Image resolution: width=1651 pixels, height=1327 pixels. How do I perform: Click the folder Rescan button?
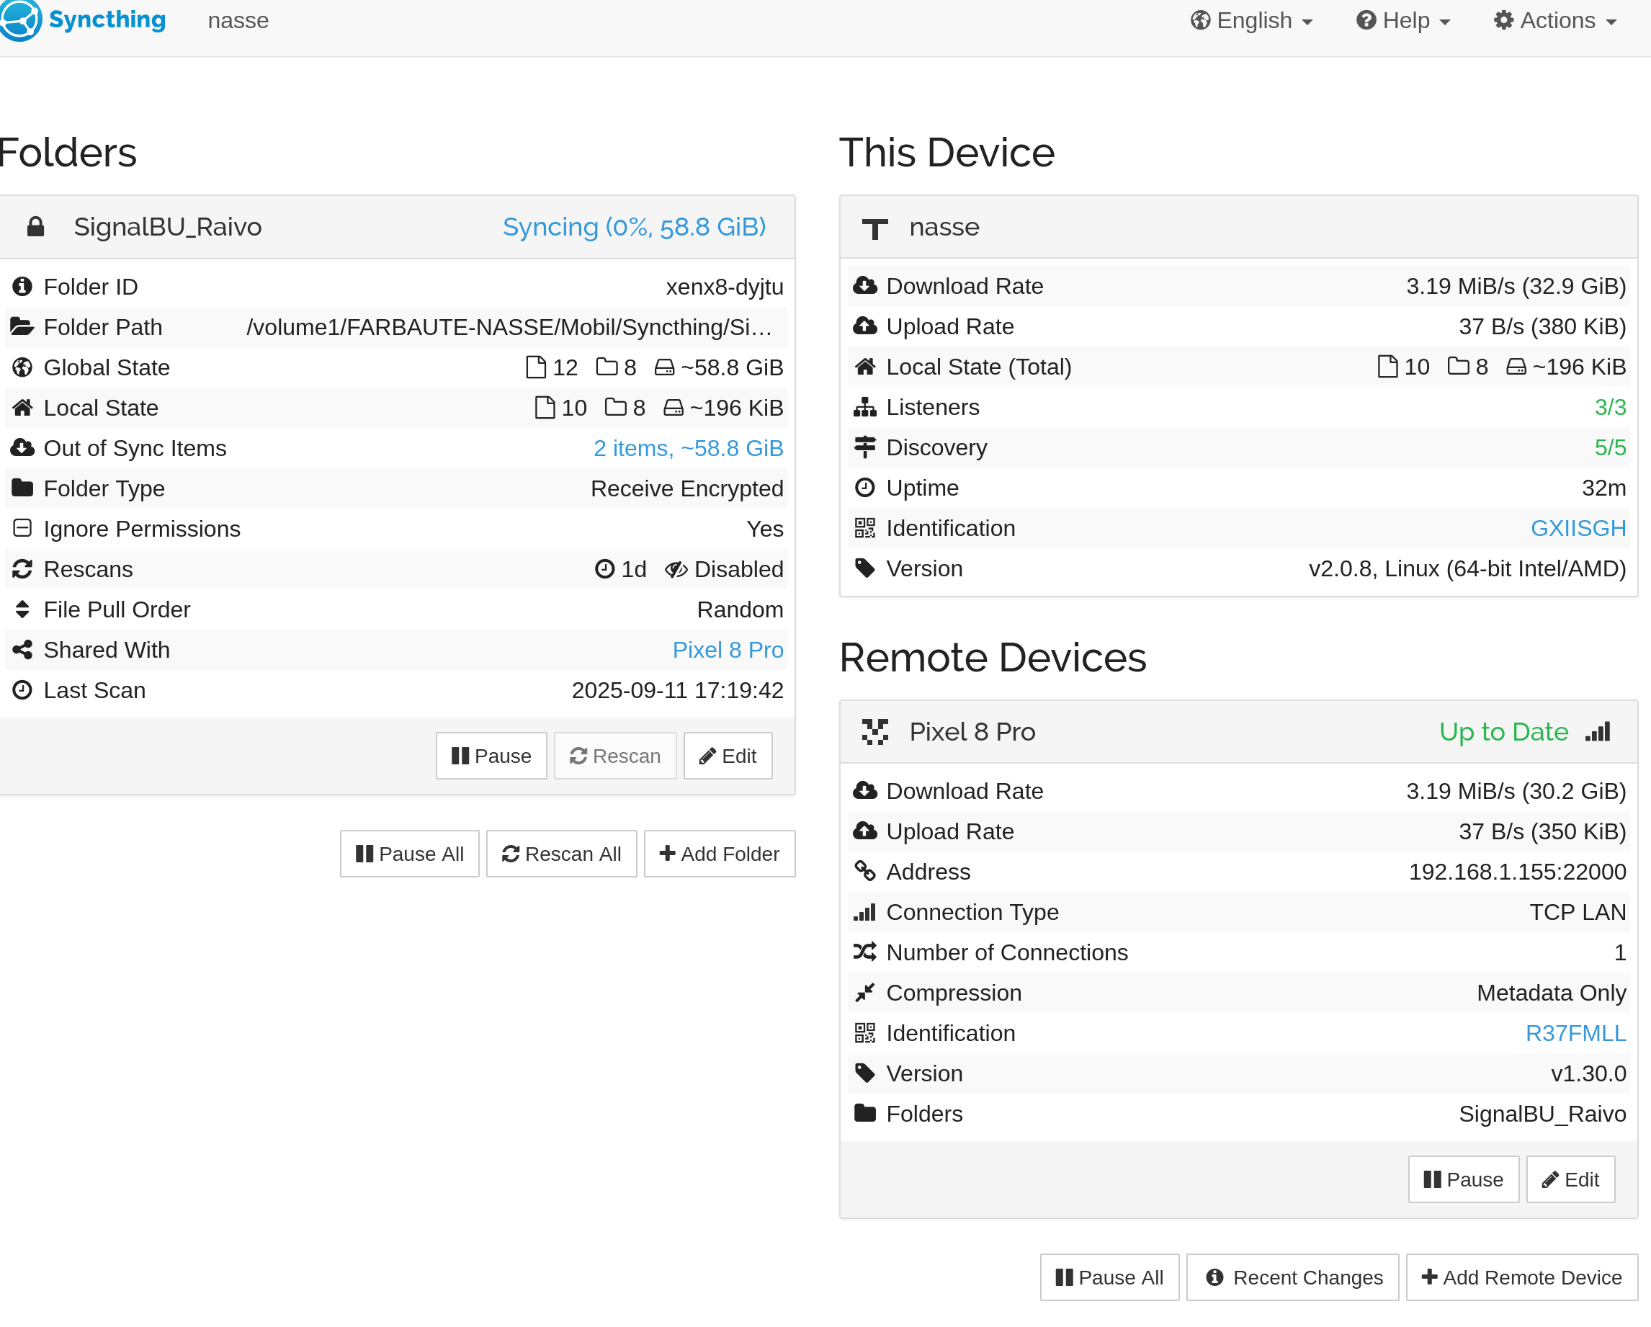click(615, 756)
